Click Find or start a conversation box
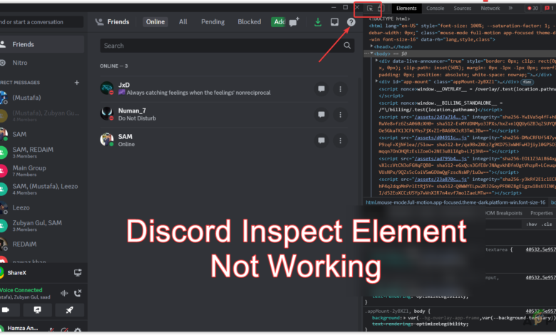556x335 pixels. click(41, 22)
